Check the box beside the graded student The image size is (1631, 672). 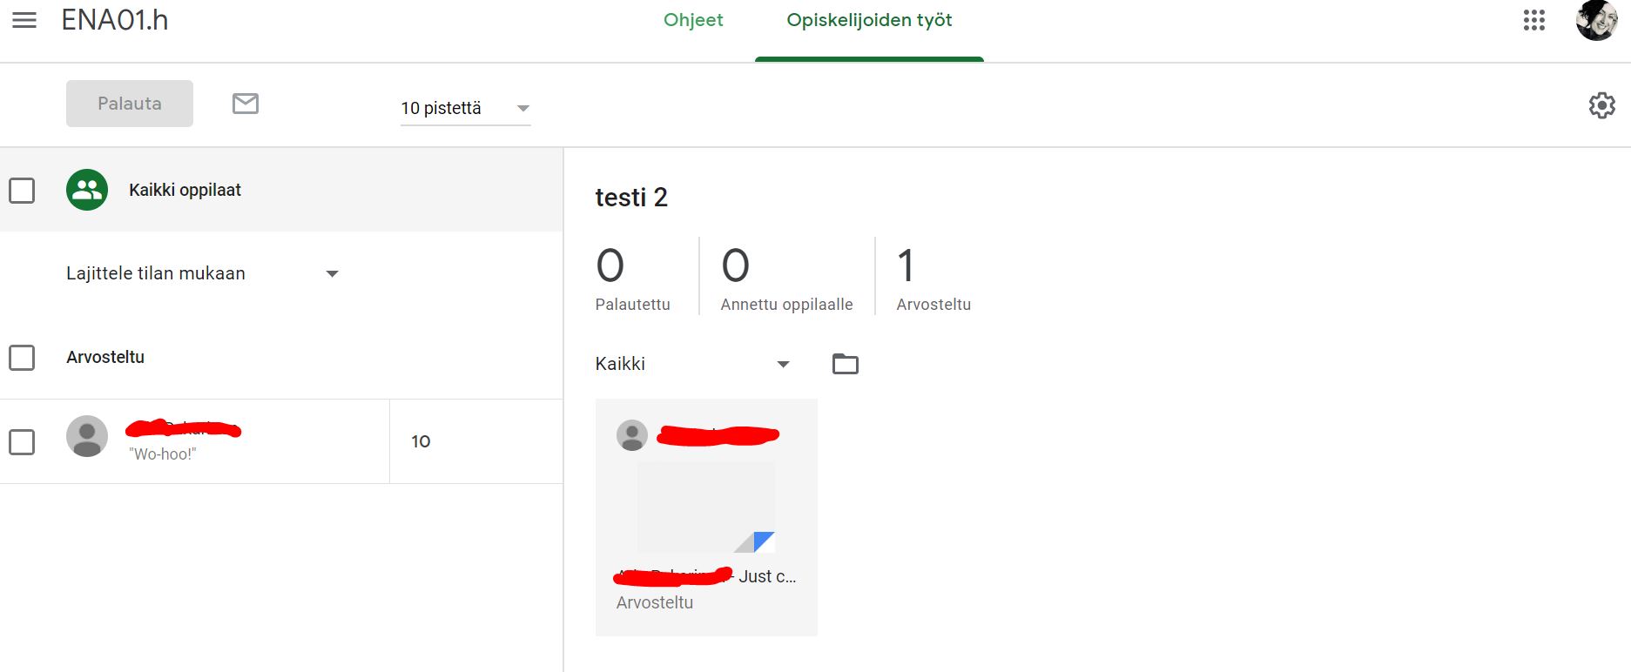tap(22, 442)
